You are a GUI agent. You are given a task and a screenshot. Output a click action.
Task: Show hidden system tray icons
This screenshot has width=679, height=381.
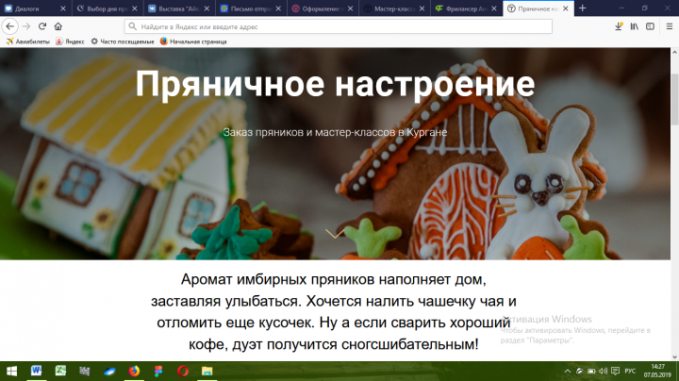(x=568, y=371)
